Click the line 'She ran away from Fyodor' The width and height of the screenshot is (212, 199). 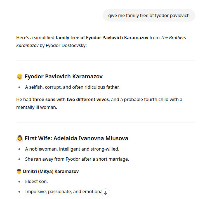pos(77,159)
